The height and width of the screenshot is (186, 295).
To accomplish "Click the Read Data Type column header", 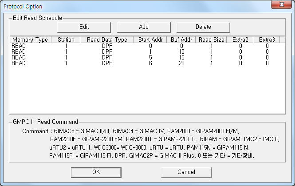I will (x=107, y=40).
